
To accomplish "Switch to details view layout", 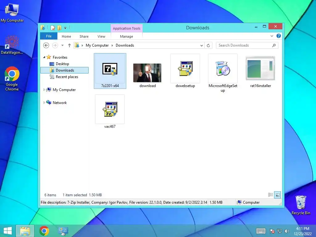I will point(270,195).
